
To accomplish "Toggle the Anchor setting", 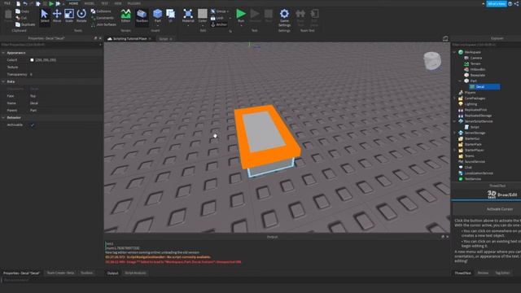I will tap(219, 24).
